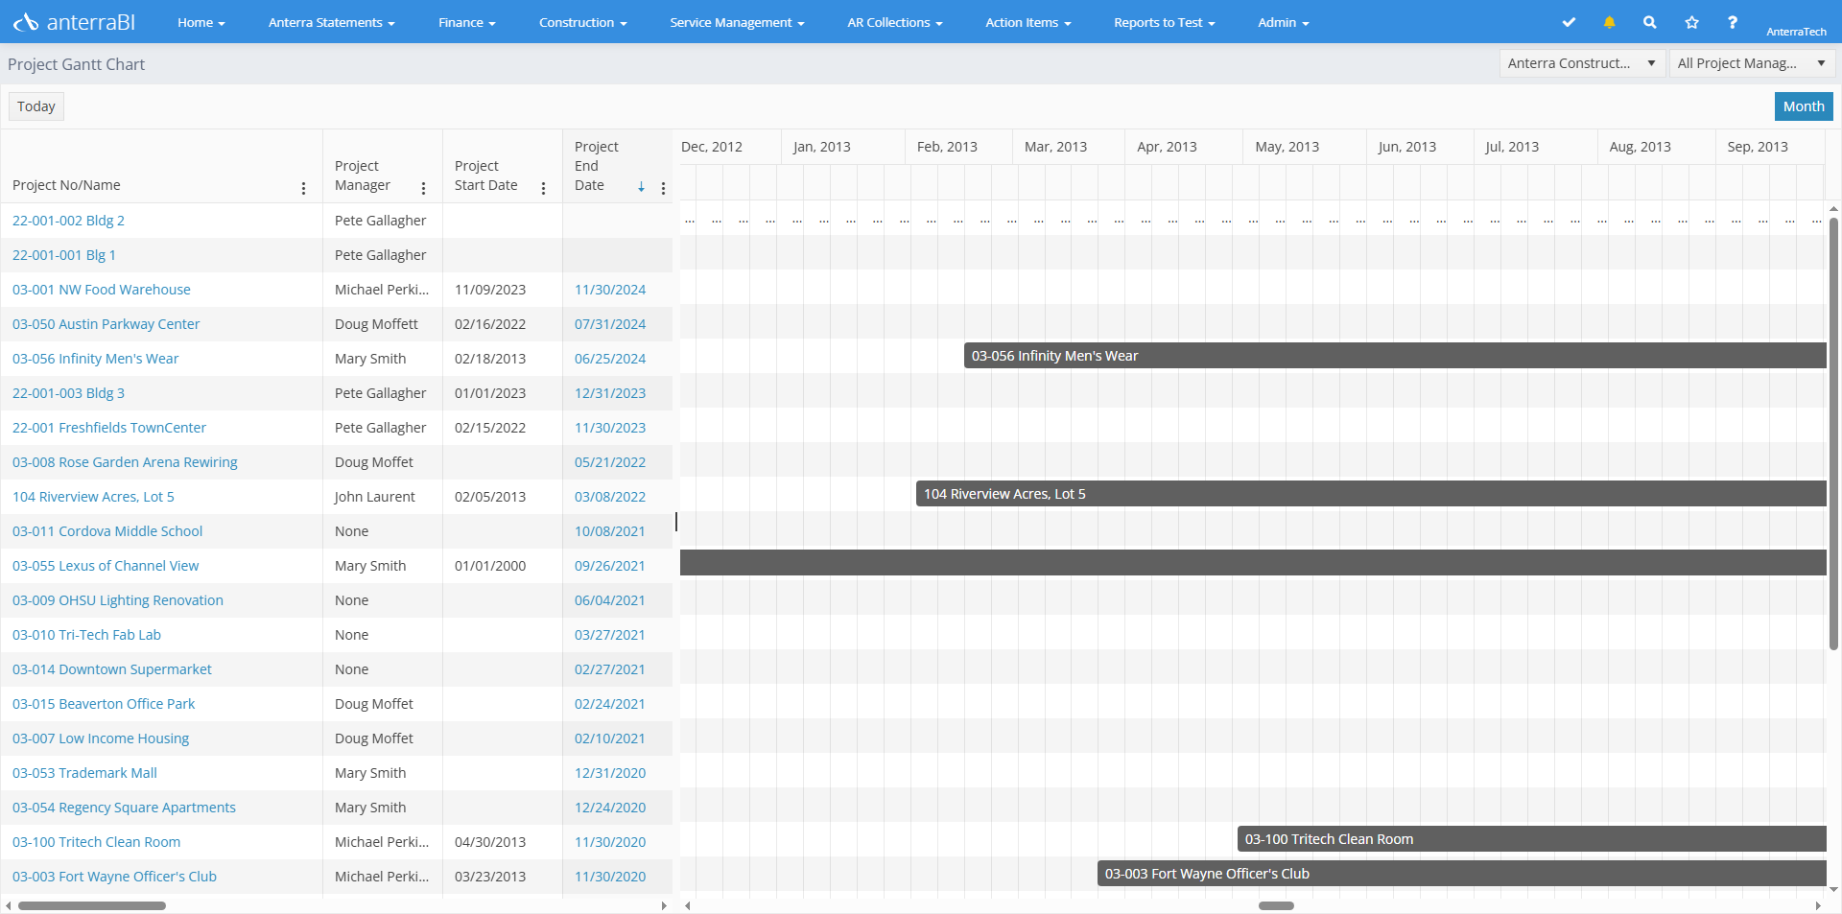
Task: Open the Home menu
Action: (201, 22)
